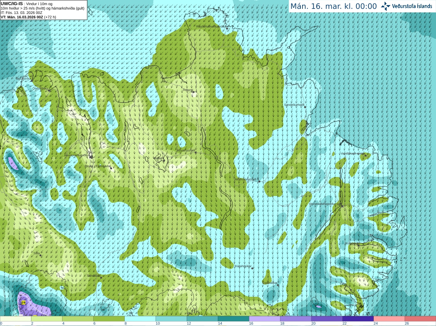Click the Egilsstaðaflugvöllur station label
Viewport: 436px width, 326px height.
325,203
